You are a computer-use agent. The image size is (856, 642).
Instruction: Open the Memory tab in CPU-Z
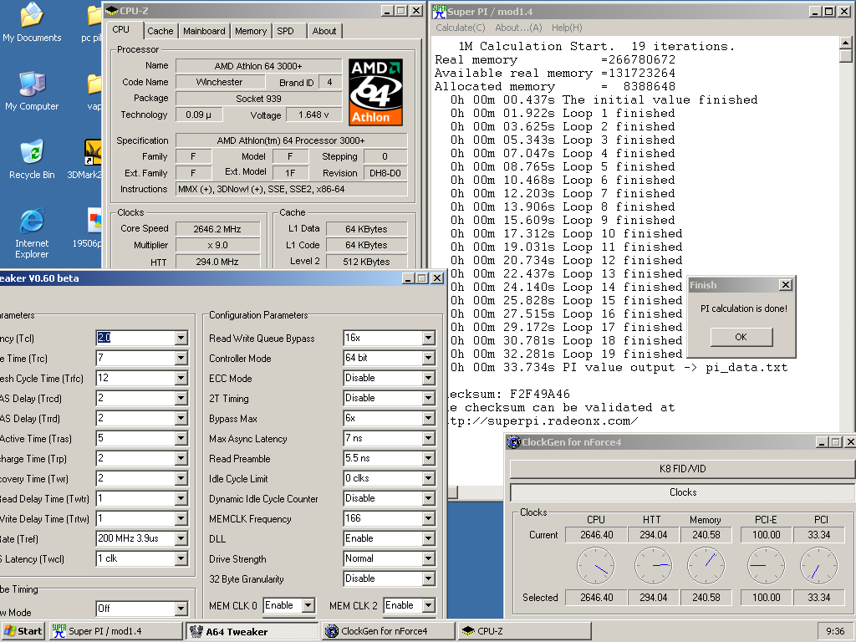[251, 31]
